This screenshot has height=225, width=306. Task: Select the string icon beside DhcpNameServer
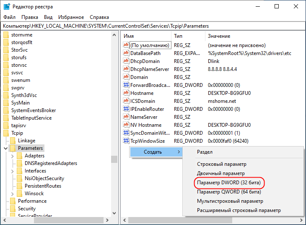pyautogui.click(x=126, y=69)
